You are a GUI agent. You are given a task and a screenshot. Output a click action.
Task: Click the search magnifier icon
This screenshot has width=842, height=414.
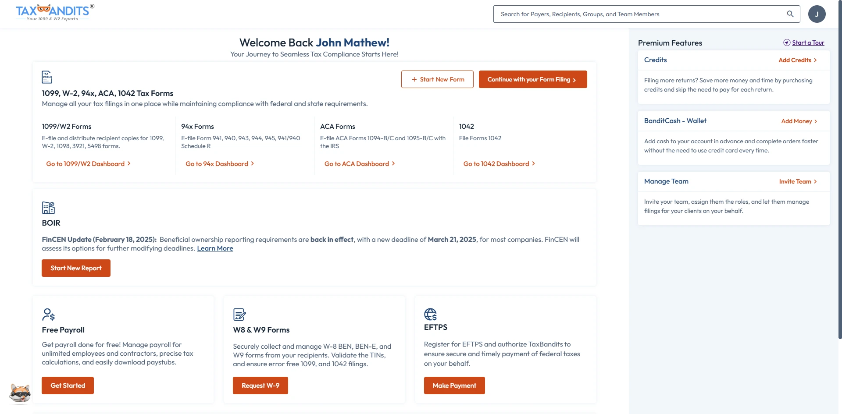point(790,14)
